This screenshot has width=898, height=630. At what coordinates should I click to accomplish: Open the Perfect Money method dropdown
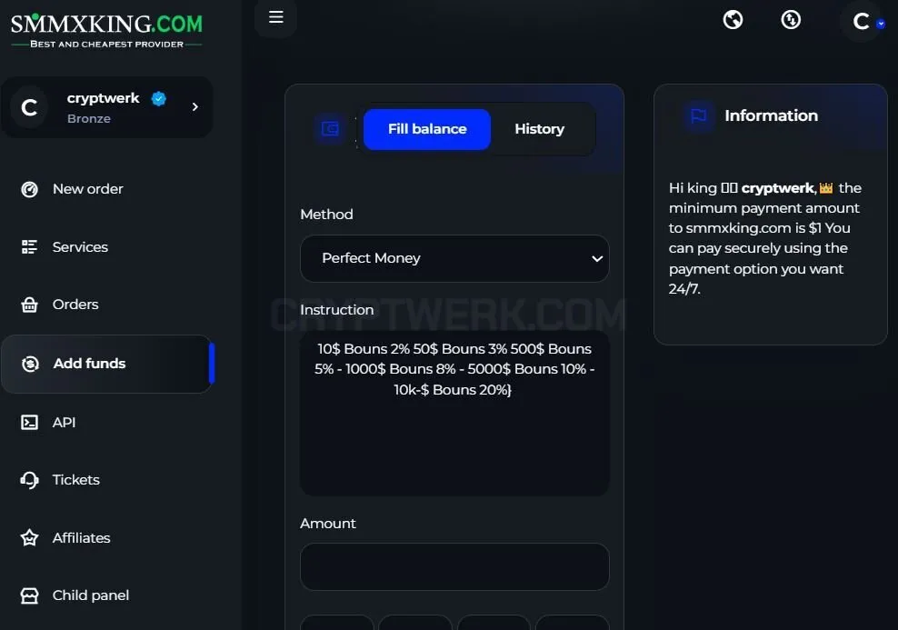point(454,258)
